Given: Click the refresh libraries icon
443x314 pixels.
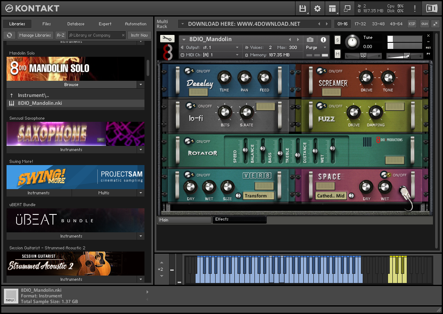Looking at the screenshot, I should pyautogui.click(x=9, y=35).
